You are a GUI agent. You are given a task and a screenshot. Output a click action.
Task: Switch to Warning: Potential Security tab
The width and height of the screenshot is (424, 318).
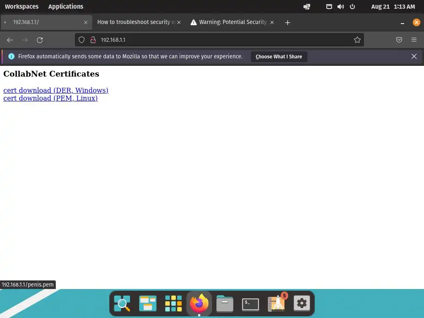click(x=233, y=22)
